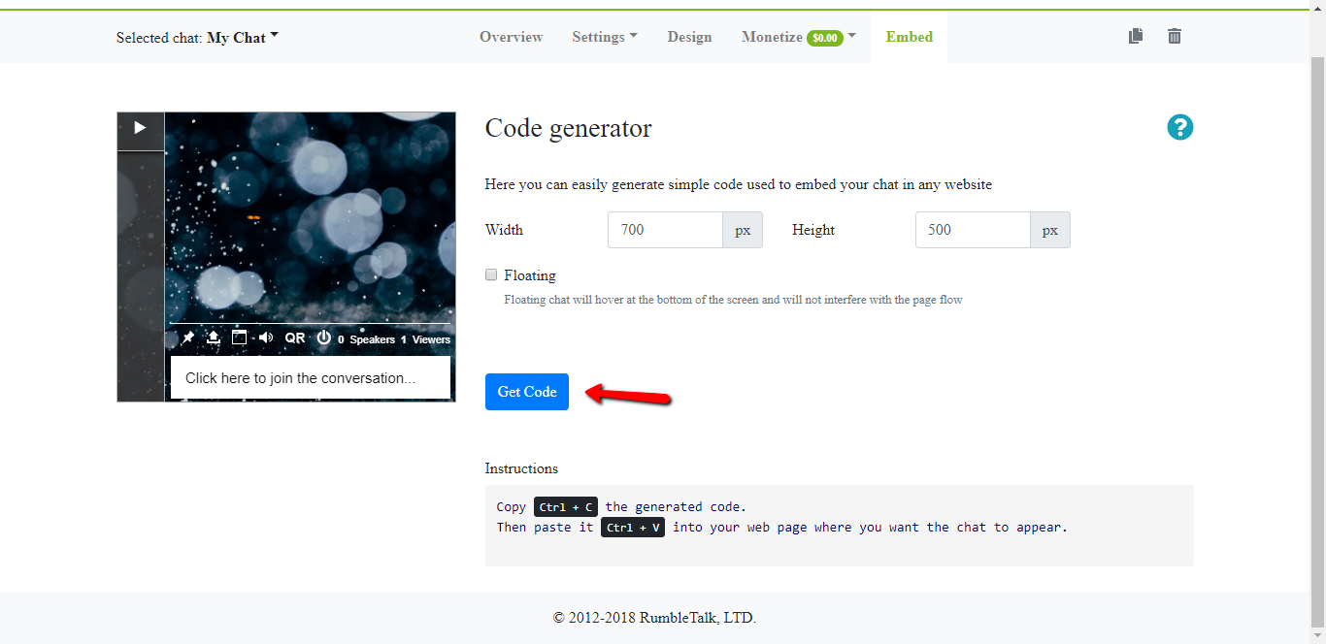Open the pop-out window icon in chat
Image resolution: width=1326 pixels, height=644 pixels.
239,338
